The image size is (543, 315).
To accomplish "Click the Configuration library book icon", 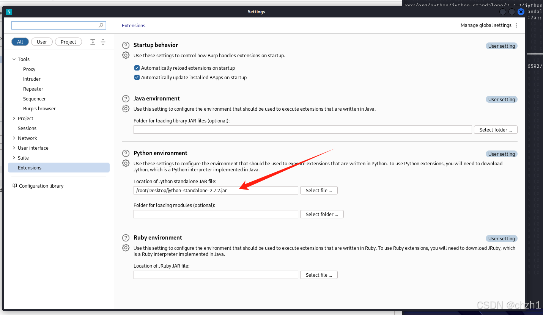I will 15,186.
